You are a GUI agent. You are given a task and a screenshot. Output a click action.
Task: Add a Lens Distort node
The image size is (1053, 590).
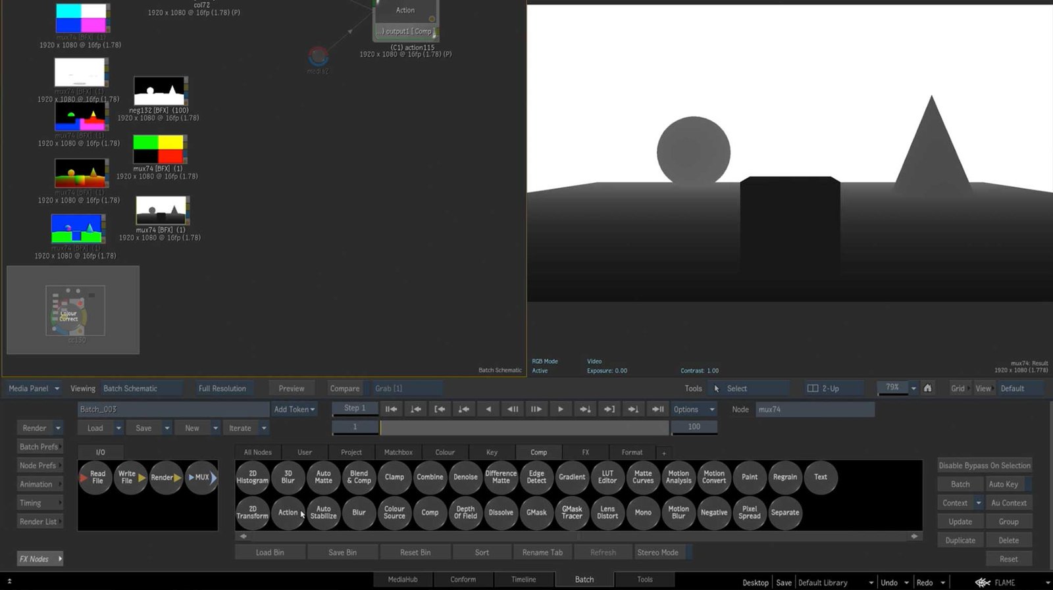607,512
